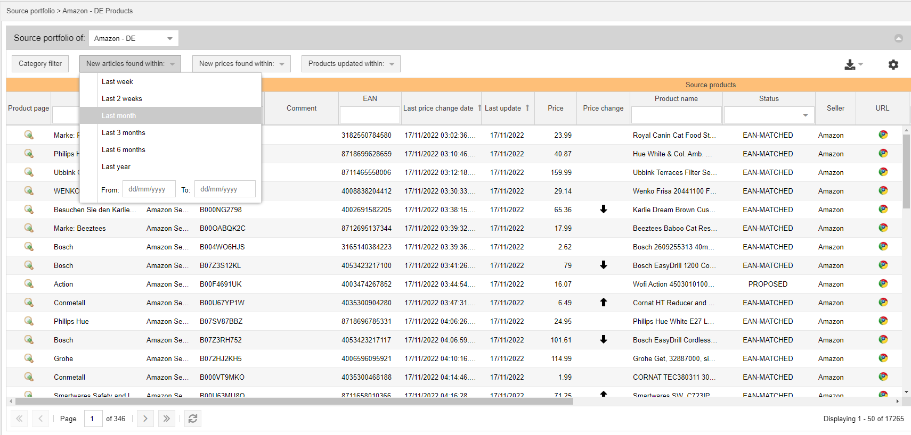
Task: Sort by Price column header
Action: 556,108
